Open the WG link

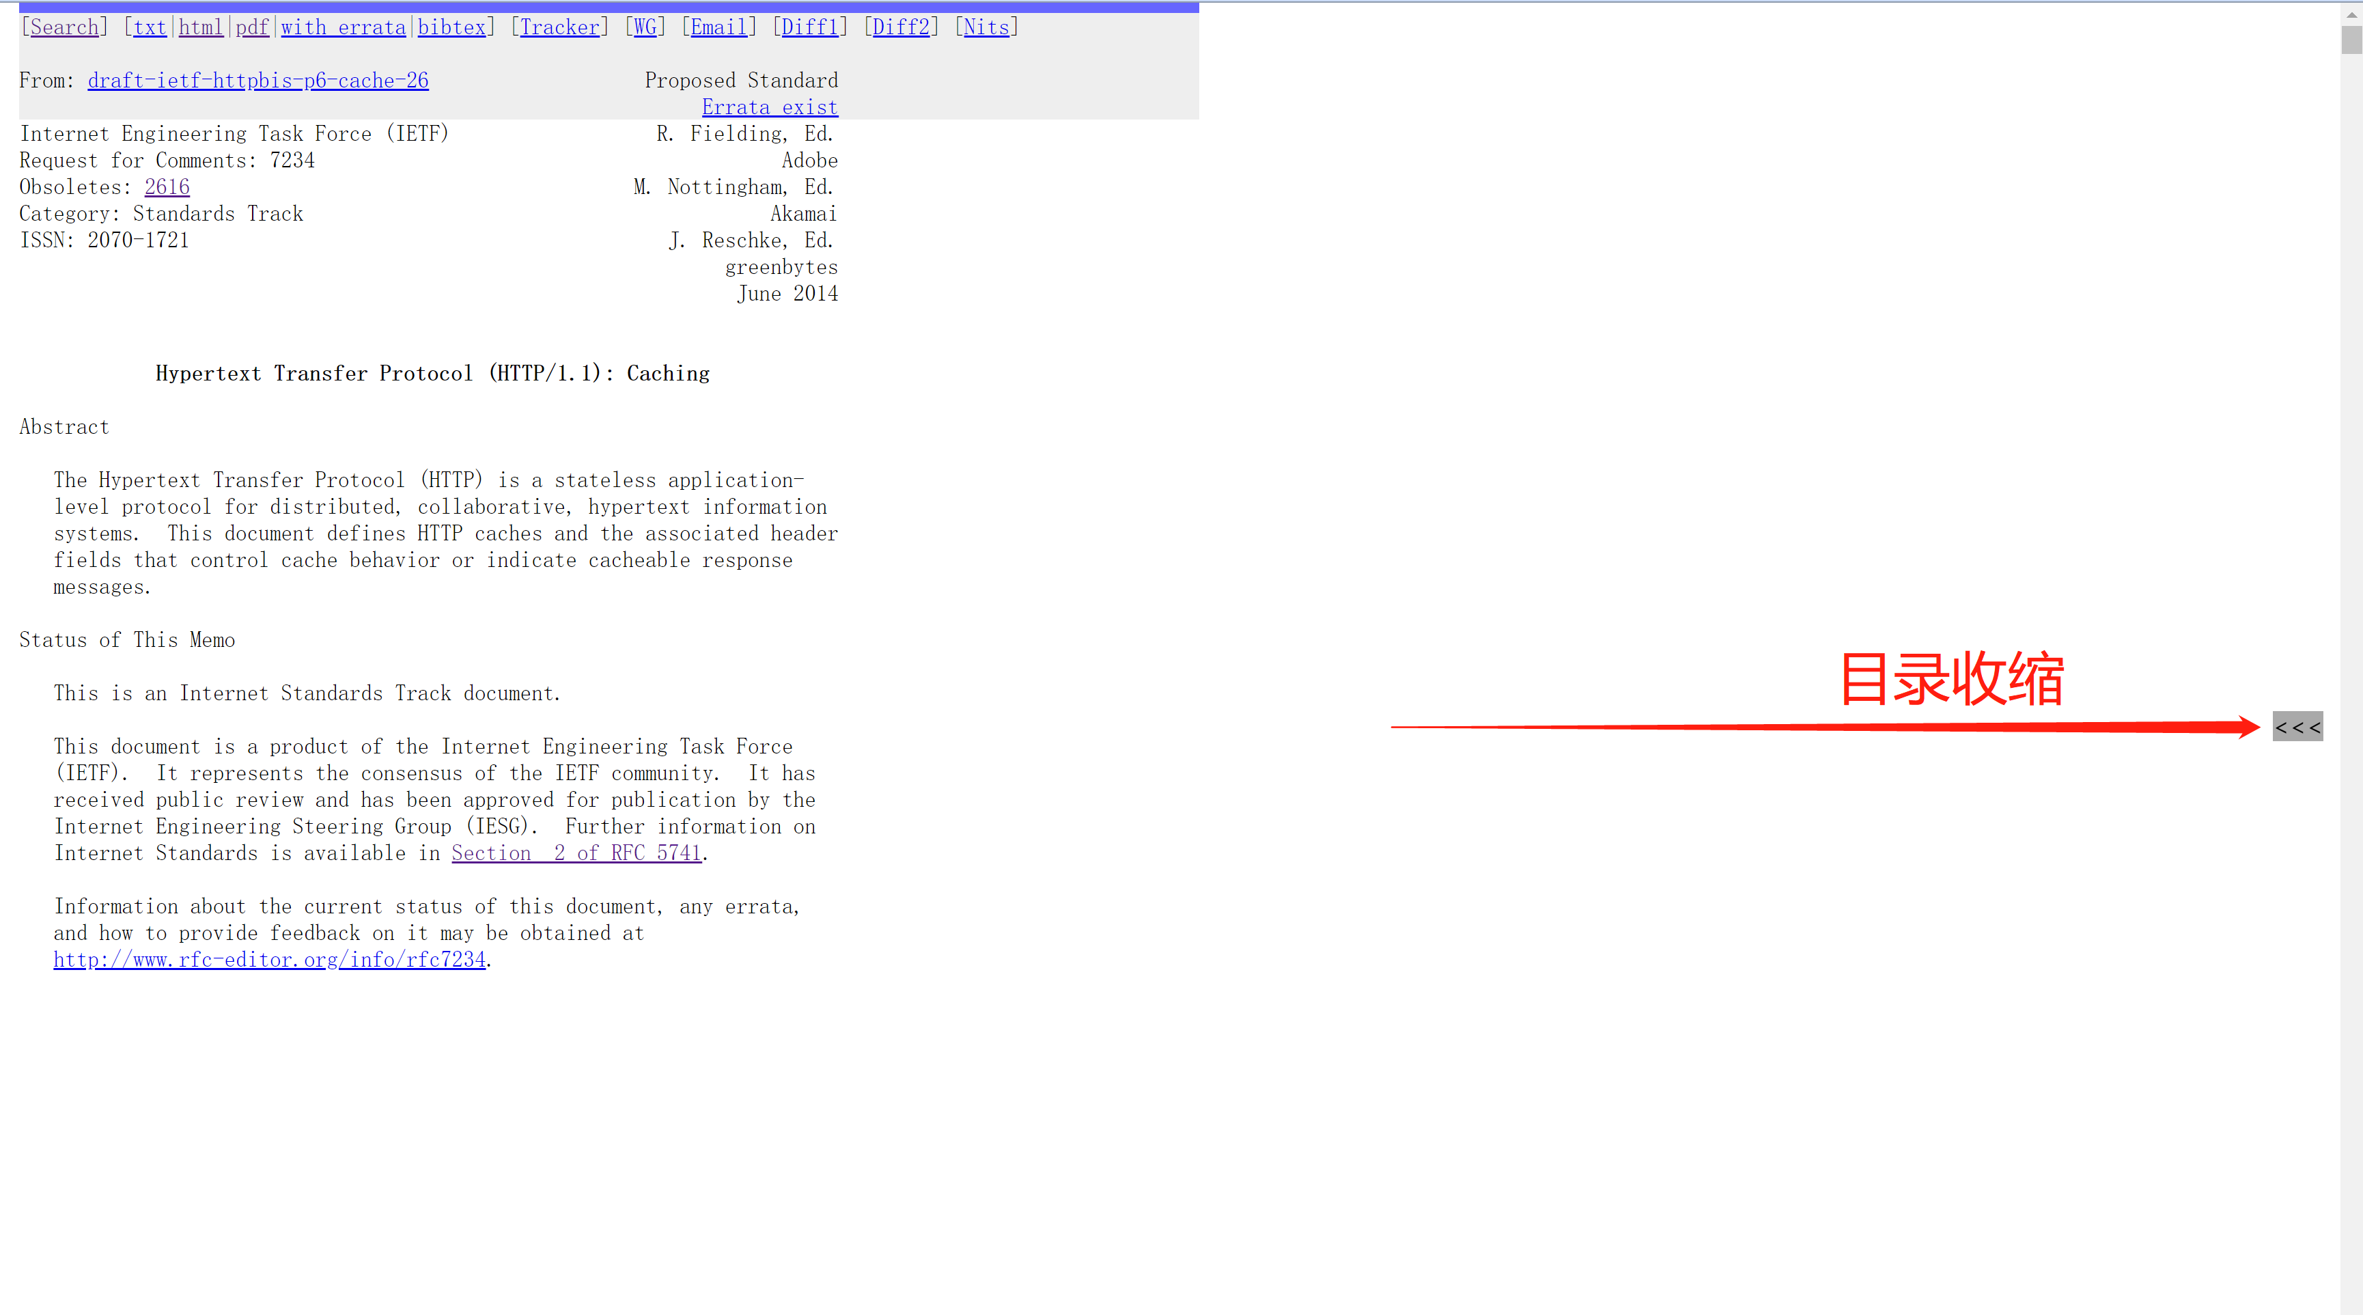(x=645, y=27)
